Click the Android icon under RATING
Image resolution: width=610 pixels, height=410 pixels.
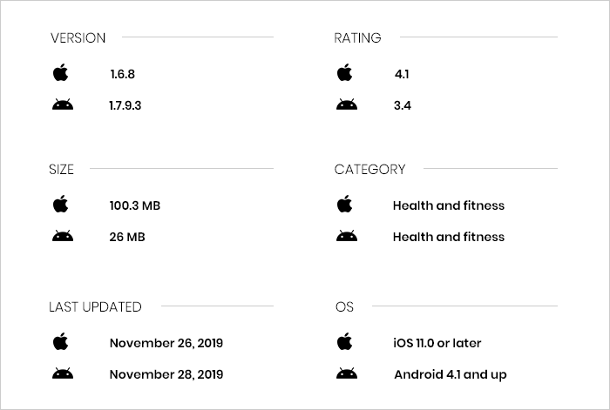click(347, 105)
